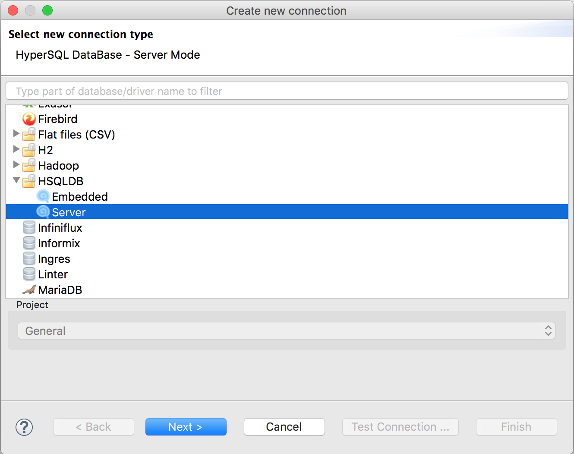The image size is (574, 454).
Task: Collapse the HSQLDB category
Action: [x=16, y=181]
